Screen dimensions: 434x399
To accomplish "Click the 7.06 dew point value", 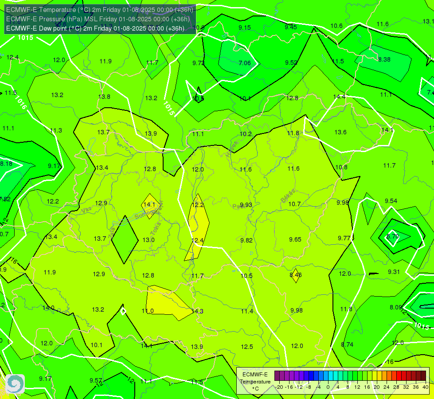I will pos(245,63).
